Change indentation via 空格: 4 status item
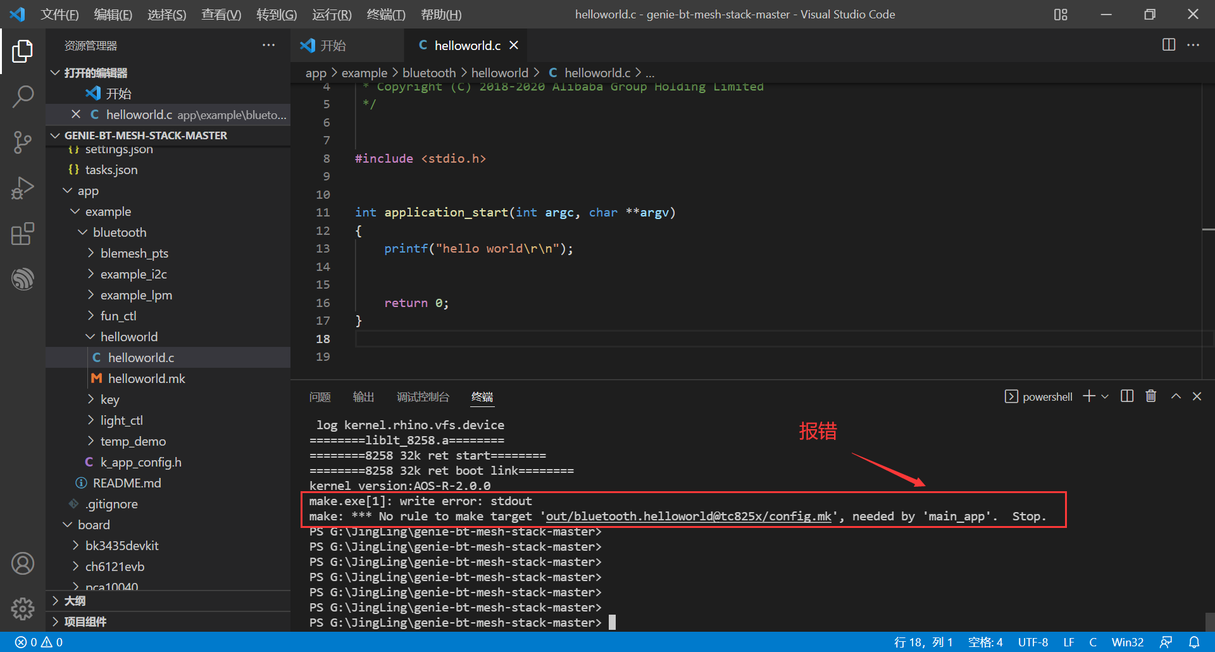This screenshot has width=1215, height=652. click(x=985, y=642)
